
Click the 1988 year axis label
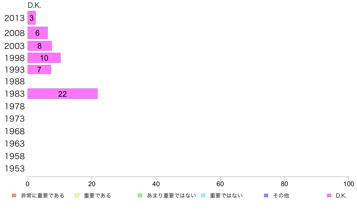point(14,81)
